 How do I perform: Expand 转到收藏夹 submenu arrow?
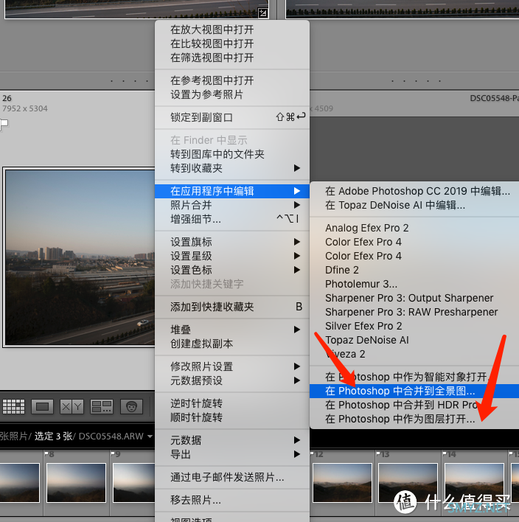pyautogui.click(x=297, y=168)
